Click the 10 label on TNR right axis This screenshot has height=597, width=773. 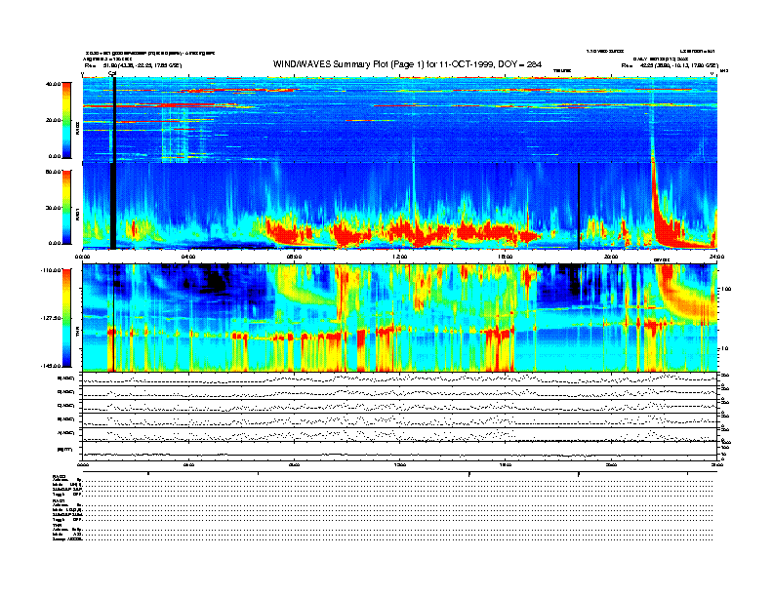click(x=724, y=349)
